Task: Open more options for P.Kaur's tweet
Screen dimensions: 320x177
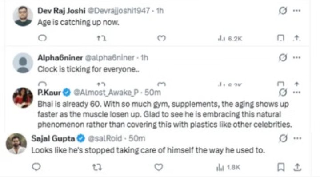Action: 296,92
